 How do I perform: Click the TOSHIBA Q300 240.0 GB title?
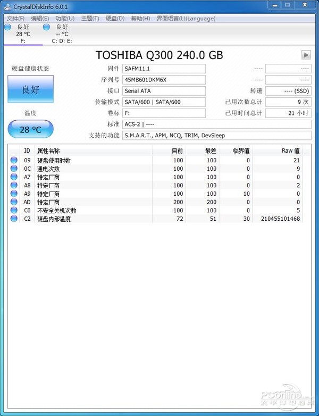pos(159,55)
